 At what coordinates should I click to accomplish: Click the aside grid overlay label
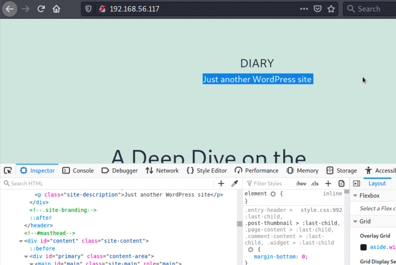click(x=383, y=247)
